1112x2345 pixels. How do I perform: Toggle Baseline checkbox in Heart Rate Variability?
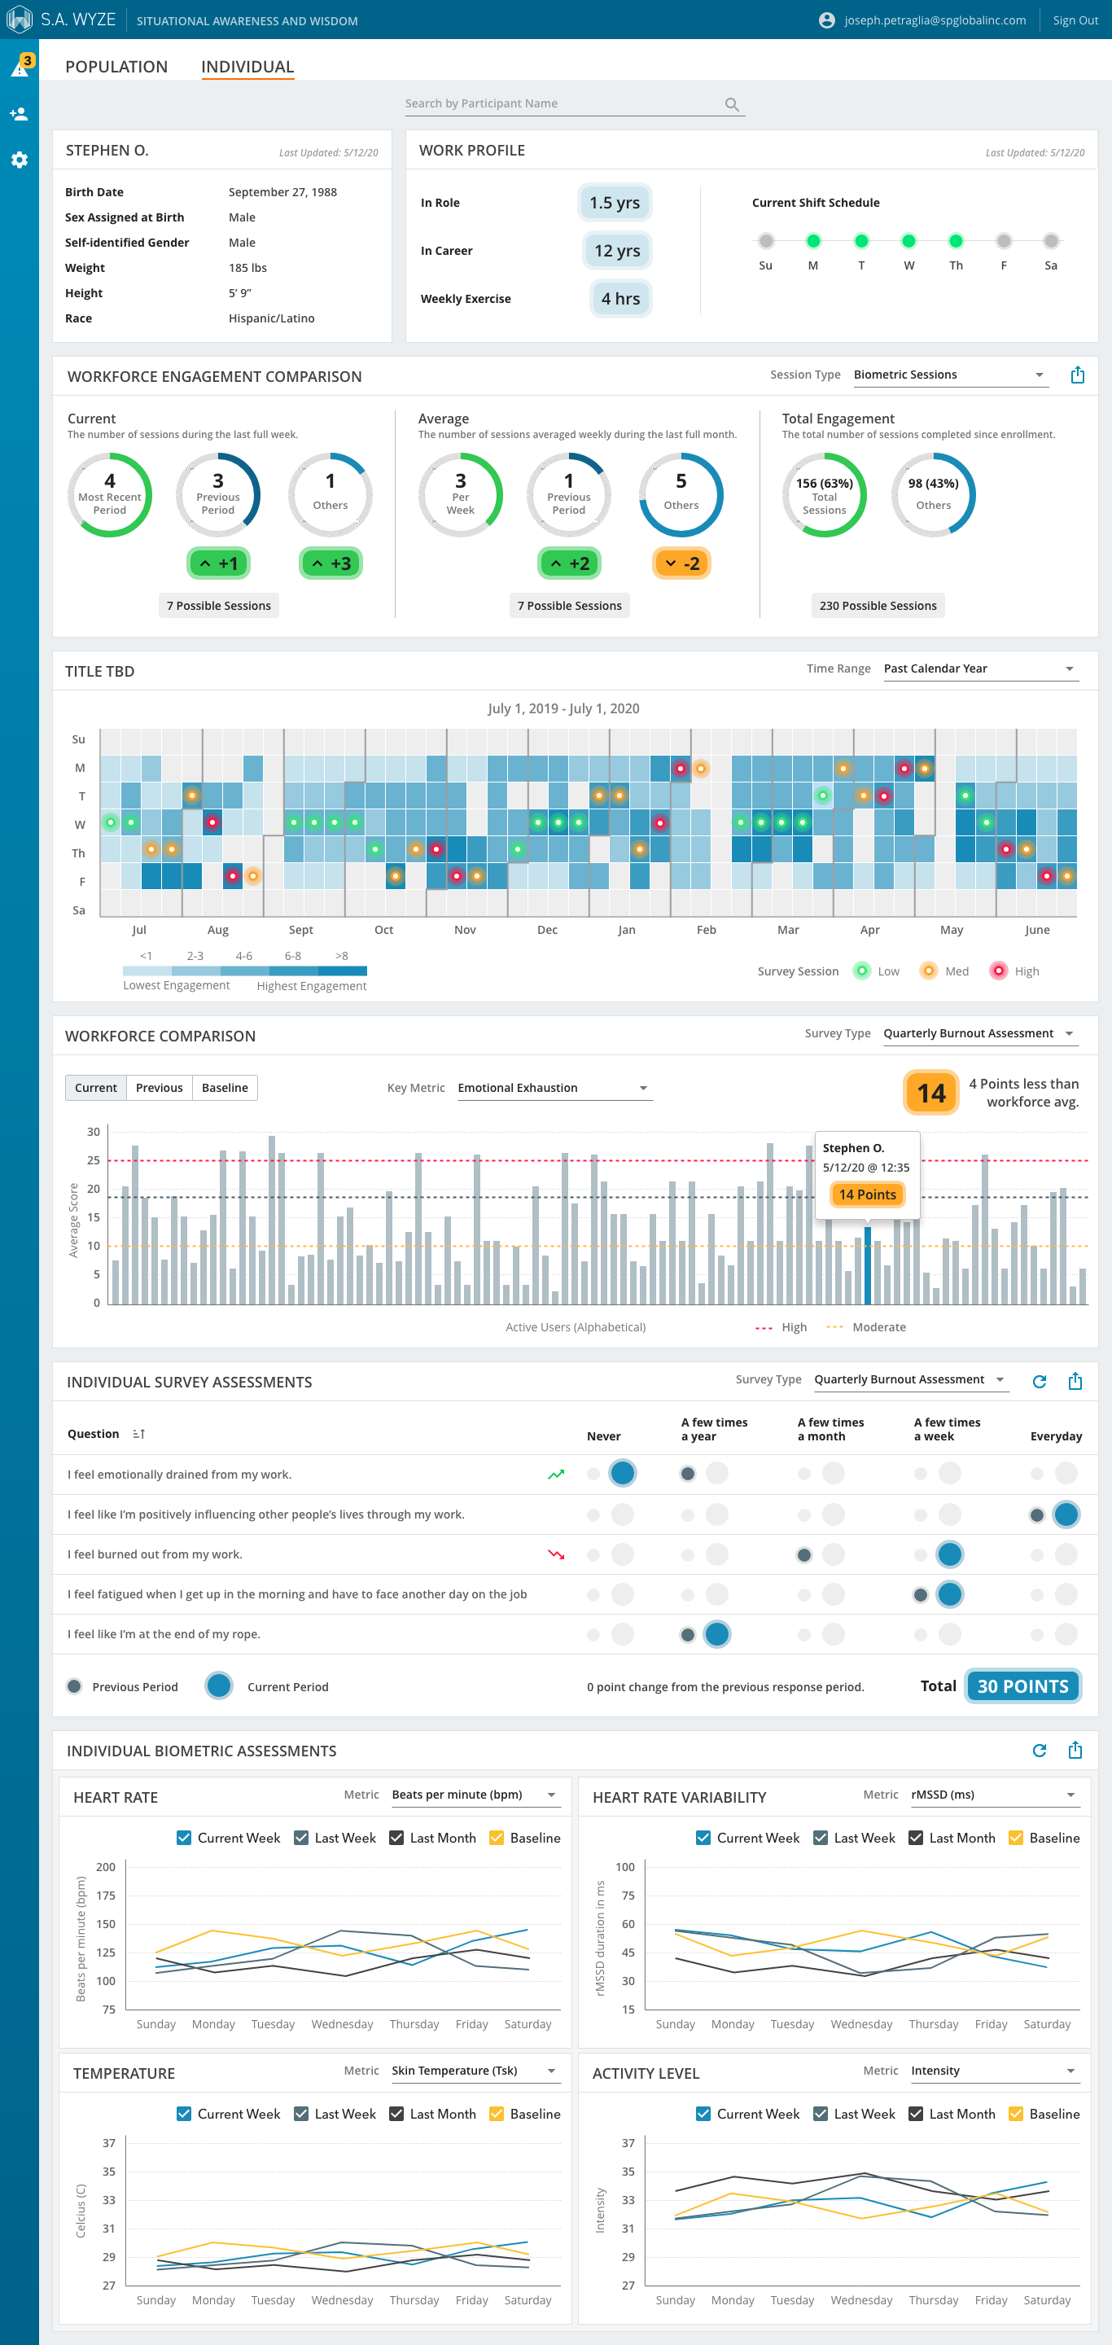click(x=1016, y=1837)
